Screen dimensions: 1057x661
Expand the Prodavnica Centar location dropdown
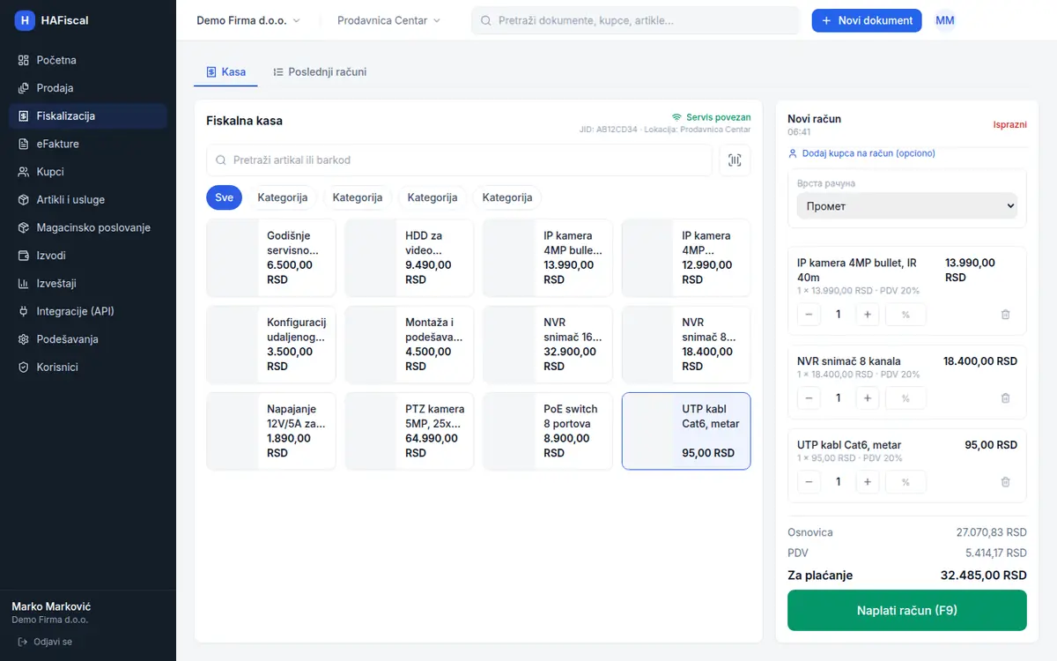click(x=389, y=20)
